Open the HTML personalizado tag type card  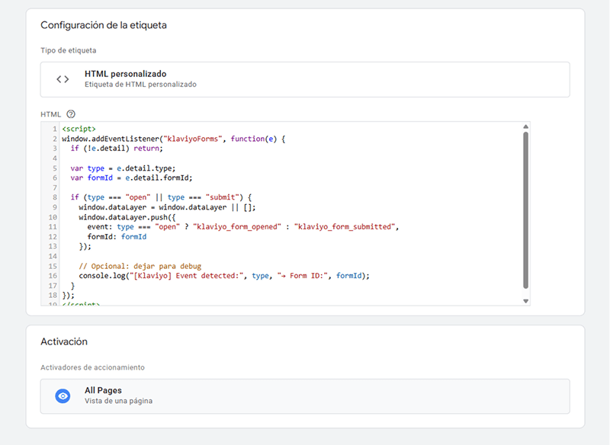coord(305,79)
